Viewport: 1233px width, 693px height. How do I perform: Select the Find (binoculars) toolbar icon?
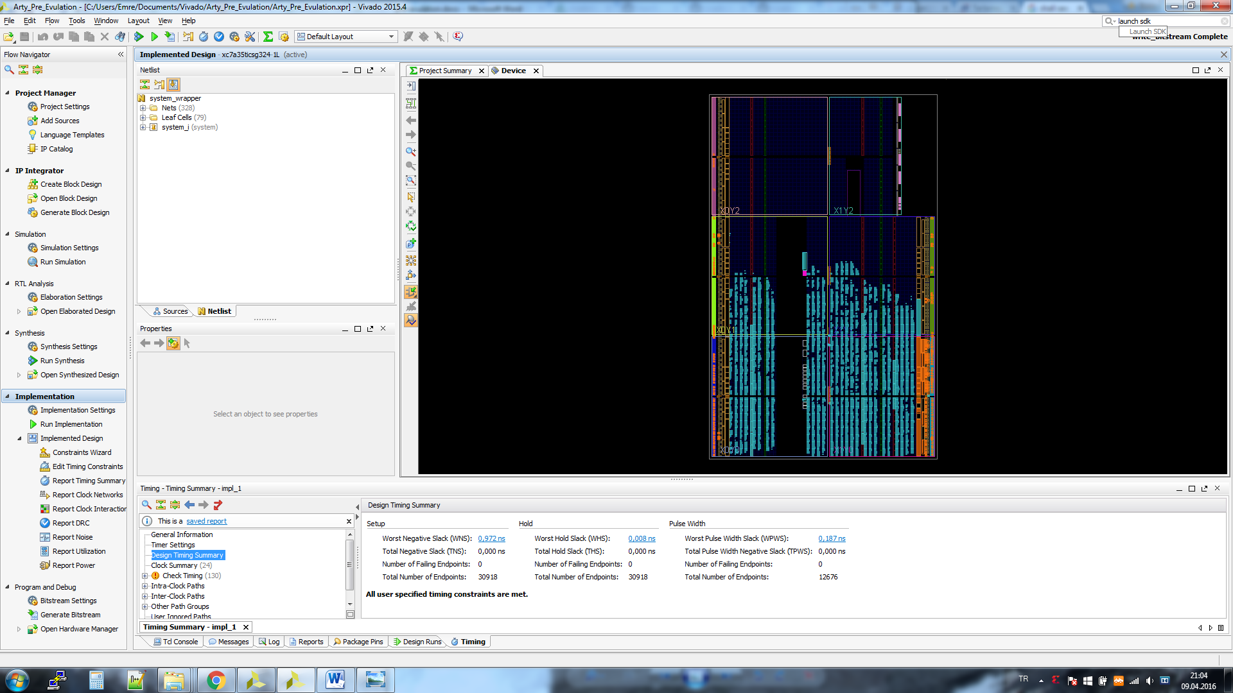(x=121, y=37)
